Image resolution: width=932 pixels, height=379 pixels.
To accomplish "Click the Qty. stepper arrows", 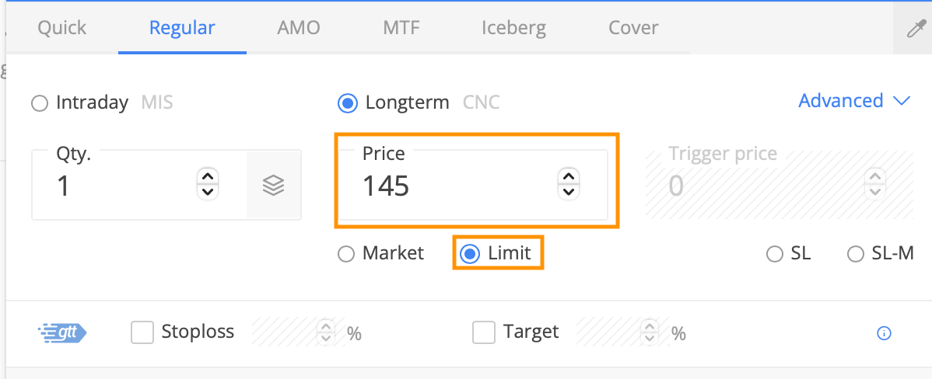I will click(208, 183).
